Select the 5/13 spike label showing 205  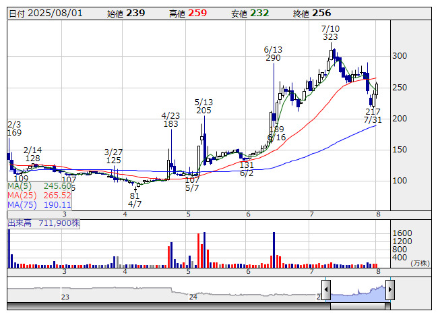(x=203, y=106)
